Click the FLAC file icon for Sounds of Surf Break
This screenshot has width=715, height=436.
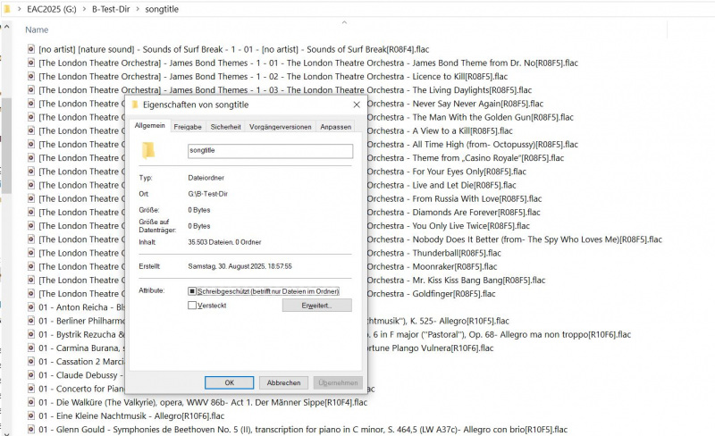pyautogui.click(x=31, y=49)
